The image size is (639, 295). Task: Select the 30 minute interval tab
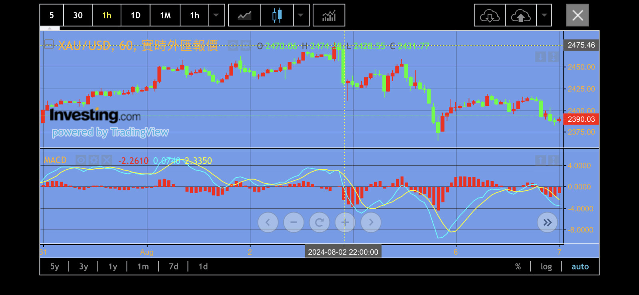pyautogui.click(x=78, y=16)
